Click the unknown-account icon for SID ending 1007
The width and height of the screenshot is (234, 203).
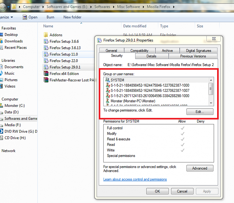pyautogui.click(x=108, y=90)
